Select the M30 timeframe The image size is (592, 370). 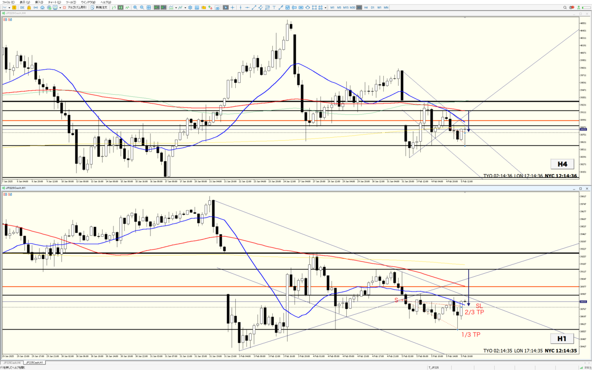coord(353,7)
